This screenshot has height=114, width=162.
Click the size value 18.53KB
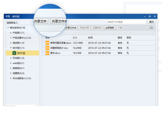77,53
